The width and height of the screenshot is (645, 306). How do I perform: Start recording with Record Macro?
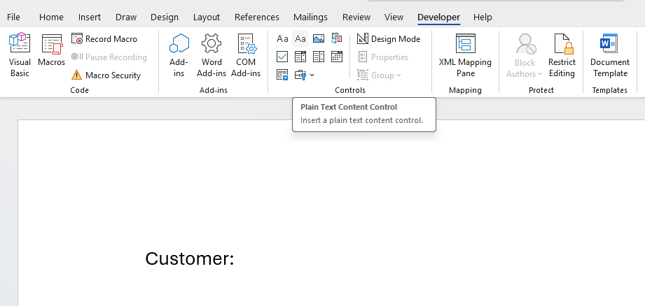(x=104, y=39)
